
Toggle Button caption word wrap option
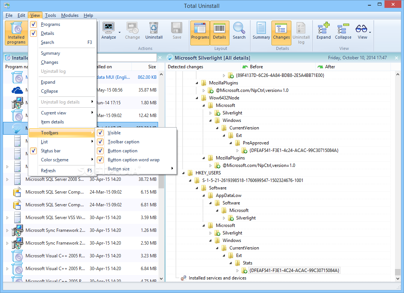click(x=101, y=160)
